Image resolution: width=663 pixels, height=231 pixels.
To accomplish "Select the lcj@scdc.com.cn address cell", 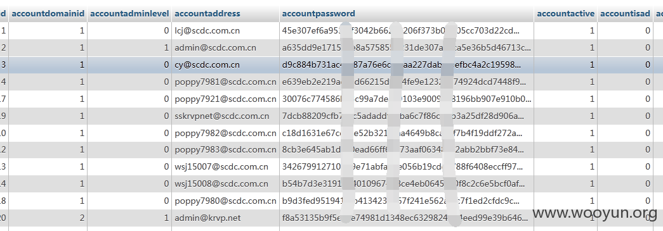I will pyautogui.click(x=225, y=30).
